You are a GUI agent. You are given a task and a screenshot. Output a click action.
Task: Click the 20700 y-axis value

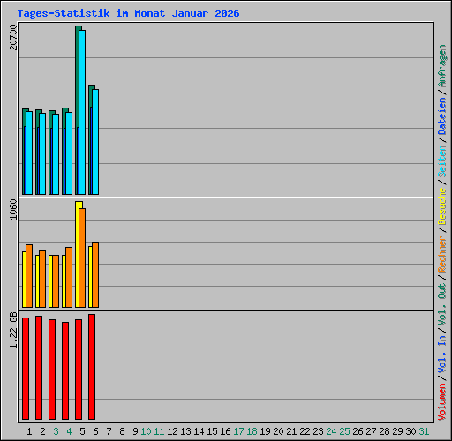pos(13,37)
